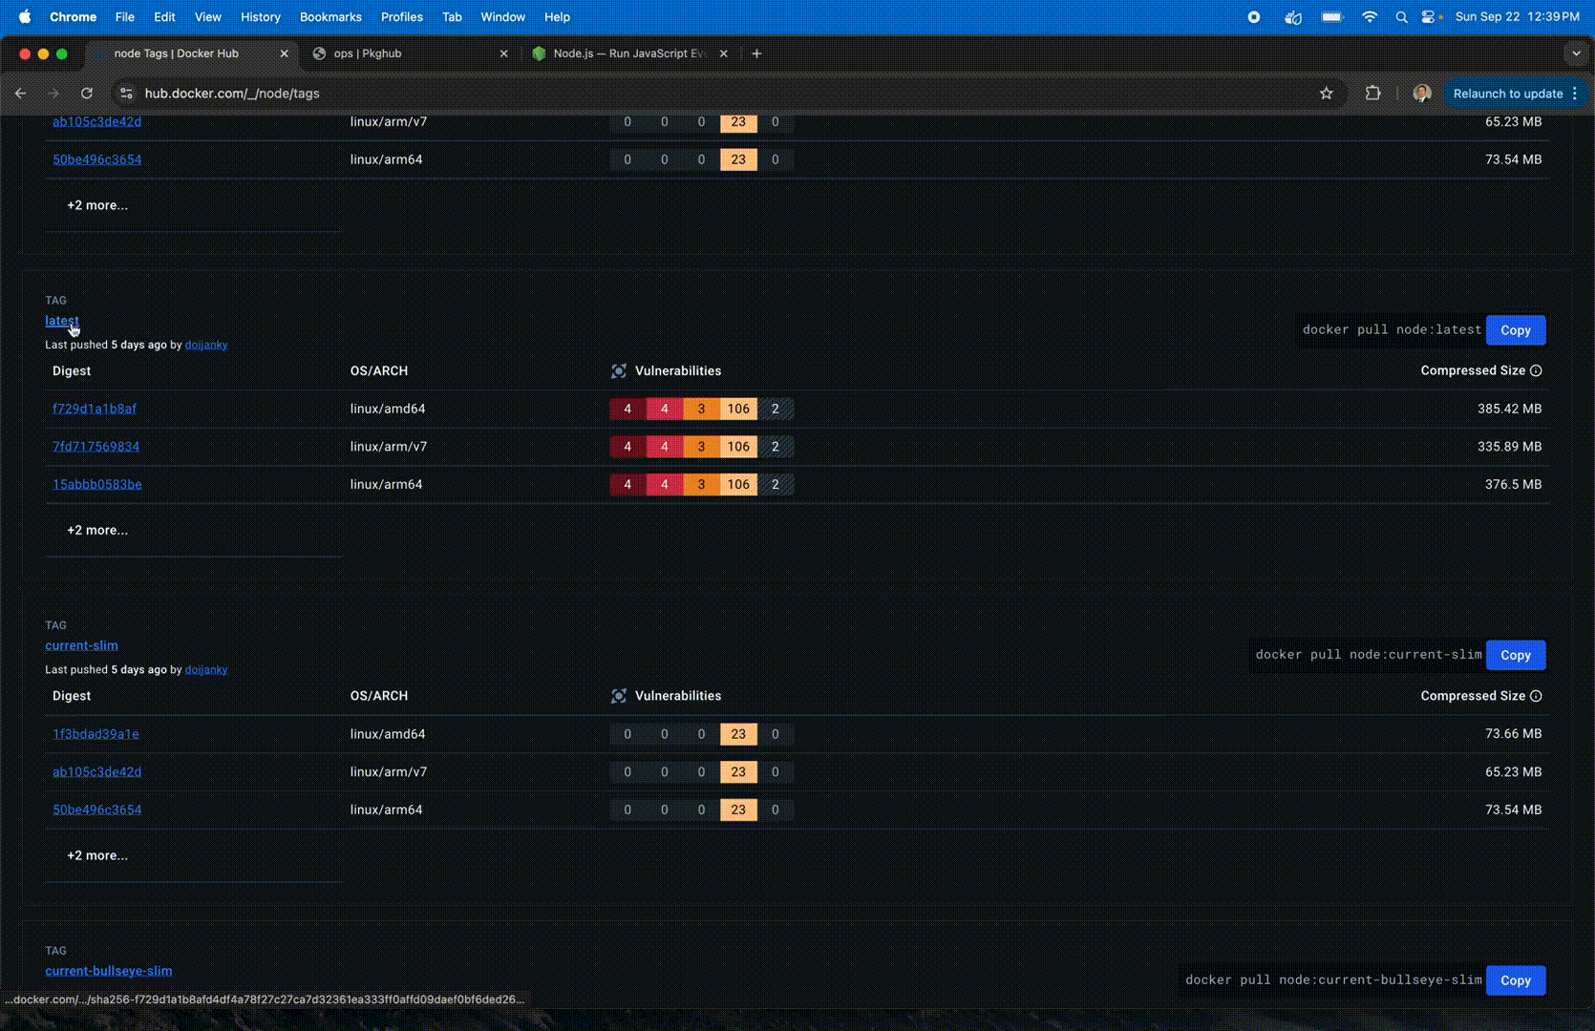The height and width of the screenshot is (1031, 1595).
Task: Click the browser forward arrow
Action: click(x=53, y=94)
